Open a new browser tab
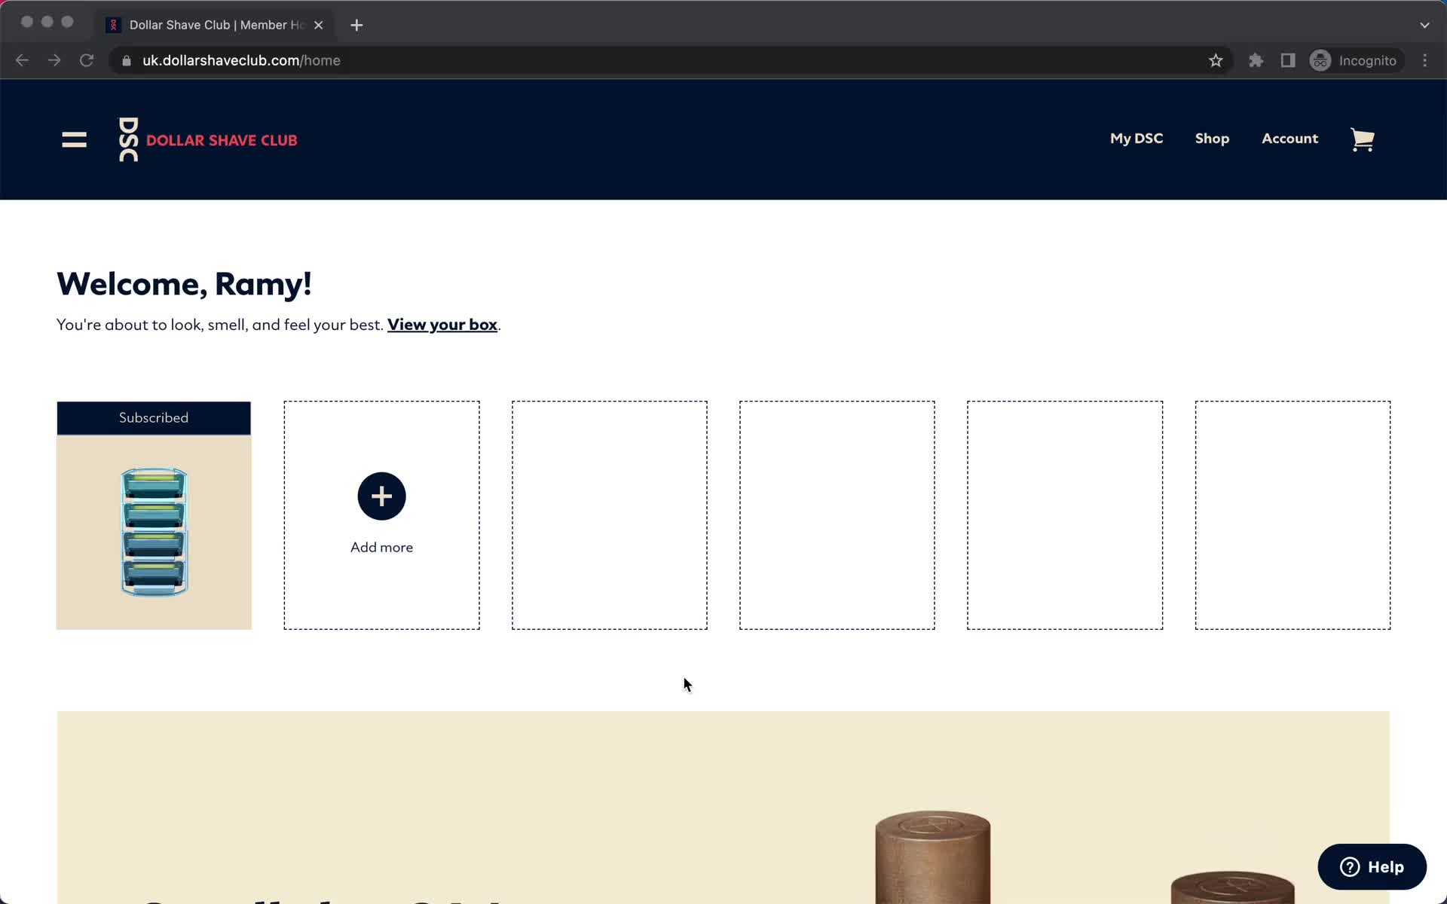The height and width of the screenshot is (904, 1447). click(356, 25)
